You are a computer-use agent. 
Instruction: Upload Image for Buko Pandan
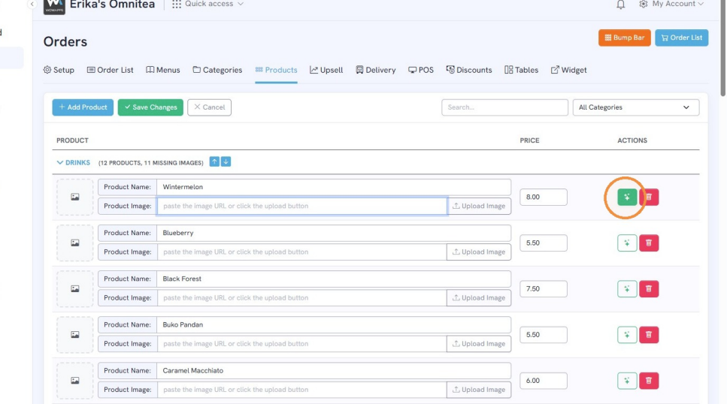coord(479,344)
